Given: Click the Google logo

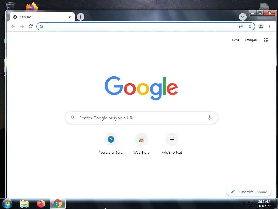Looking at the screenshot, I should [141, 88].
